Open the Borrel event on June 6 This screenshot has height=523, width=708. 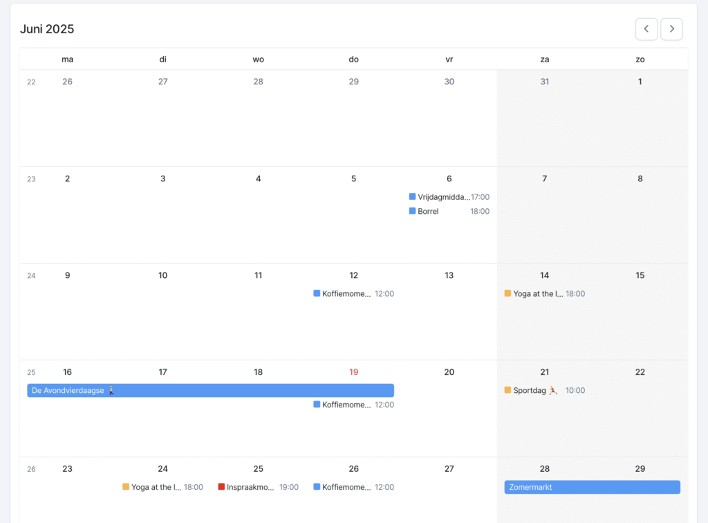click(x=428, y=212)
